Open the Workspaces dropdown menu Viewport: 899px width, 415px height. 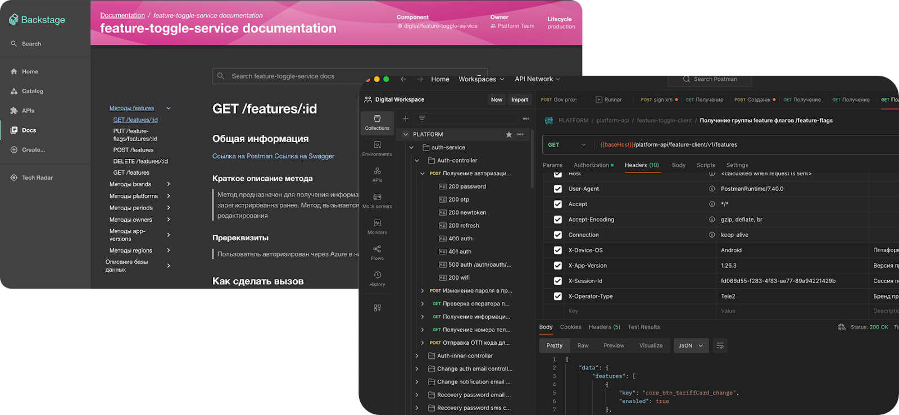click(482, 79)
